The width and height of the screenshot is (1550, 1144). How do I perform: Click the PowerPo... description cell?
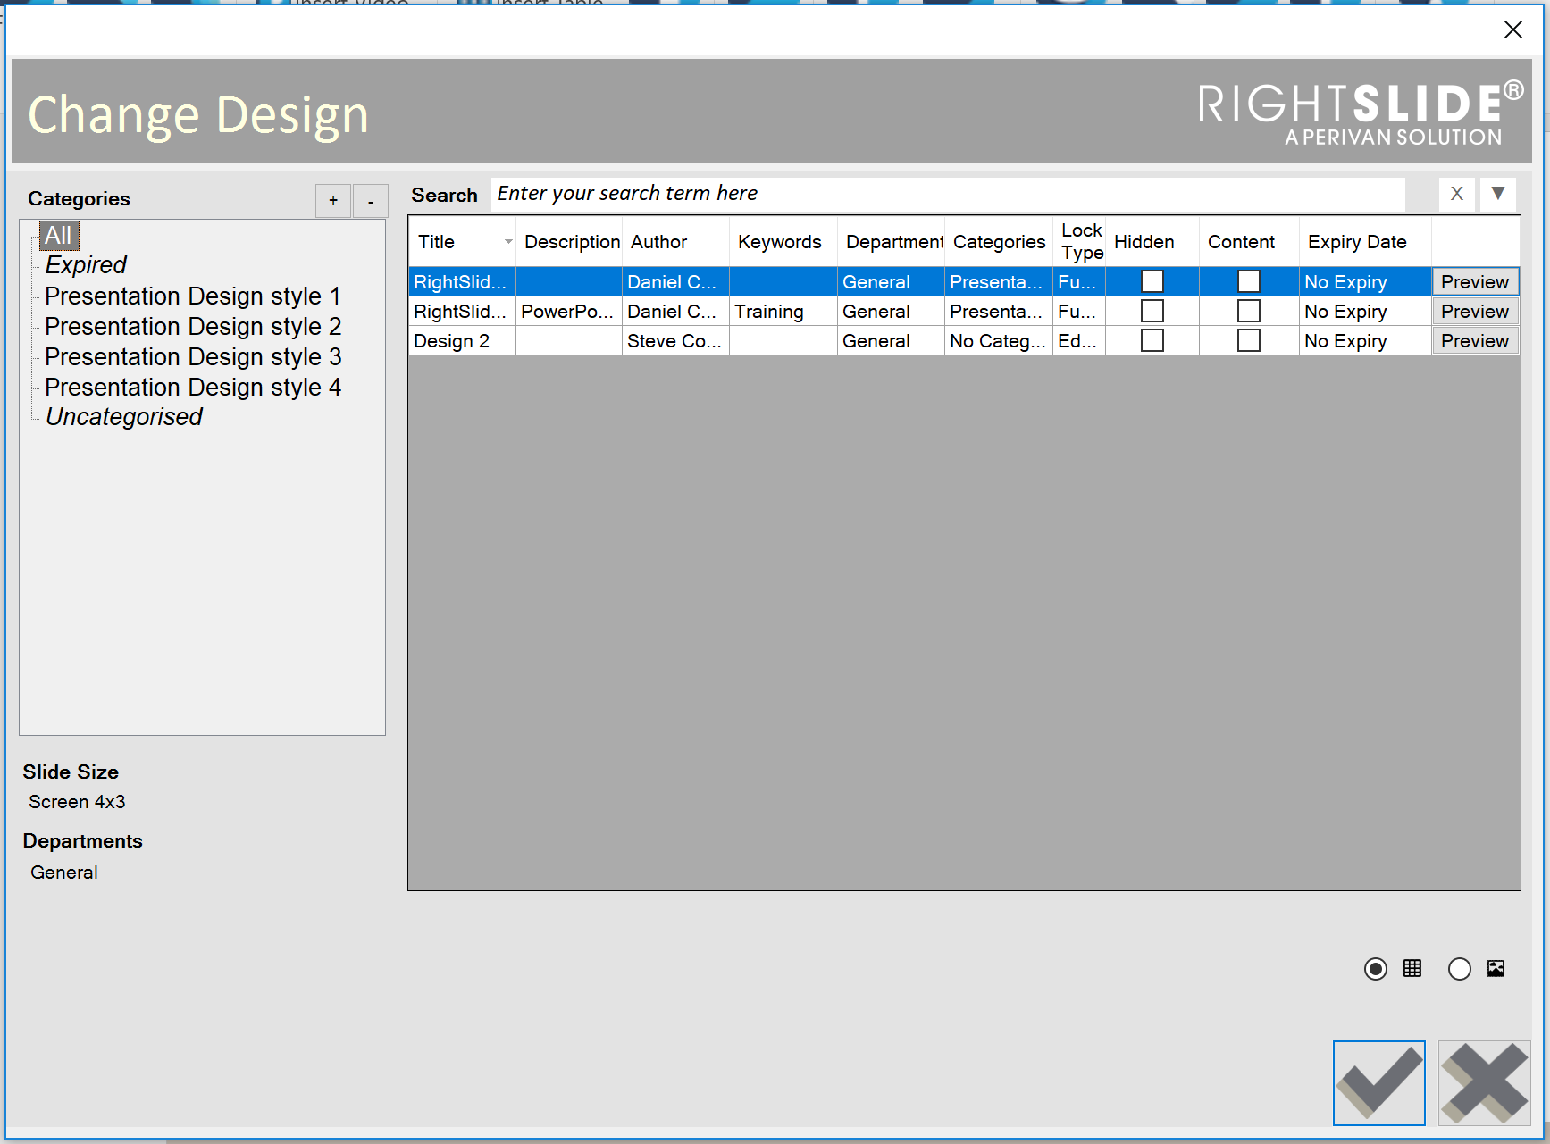pos(569,311)
